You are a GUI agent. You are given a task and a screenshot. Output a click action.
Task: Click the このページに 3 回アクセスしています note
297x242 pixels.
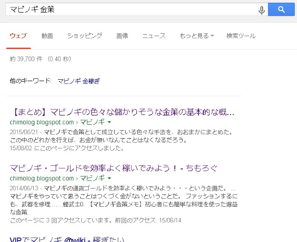[x=96, y=220]
